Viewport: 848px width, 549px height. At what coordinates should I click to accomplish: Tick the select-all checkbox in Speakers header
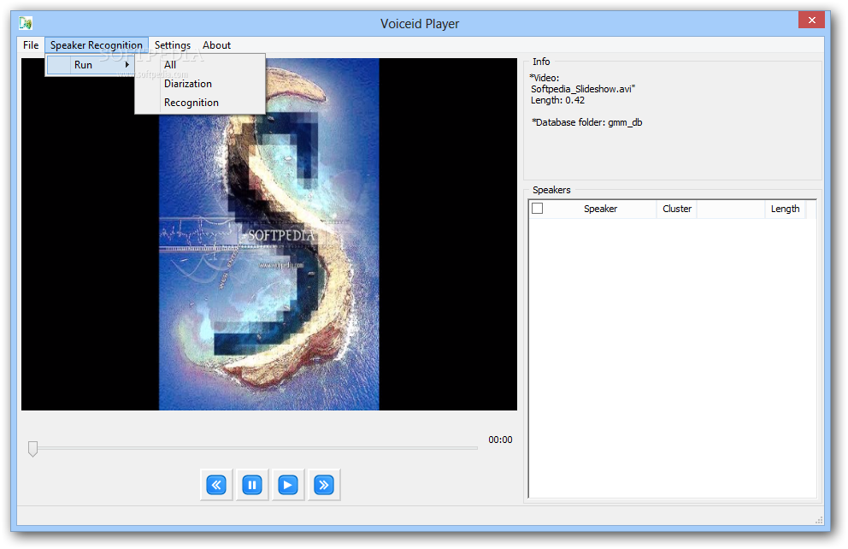pos(537,209)
